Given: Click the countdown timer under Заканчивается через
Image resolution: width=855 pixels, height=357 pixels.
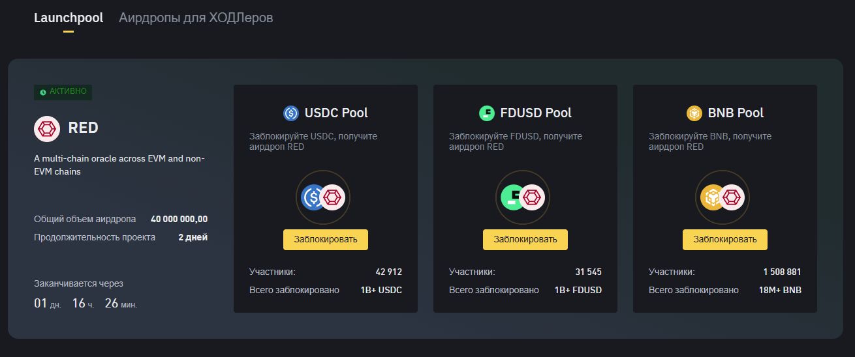Looking at the screenshot, I should click(x=85, y=303).
